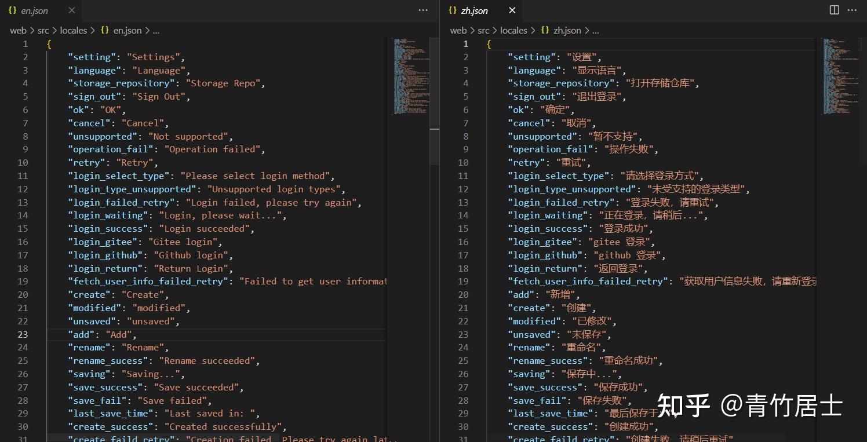Place cursor in the "setting" key on line 2
The width and height of the screenshot is (867, 442).
point(92,57)
